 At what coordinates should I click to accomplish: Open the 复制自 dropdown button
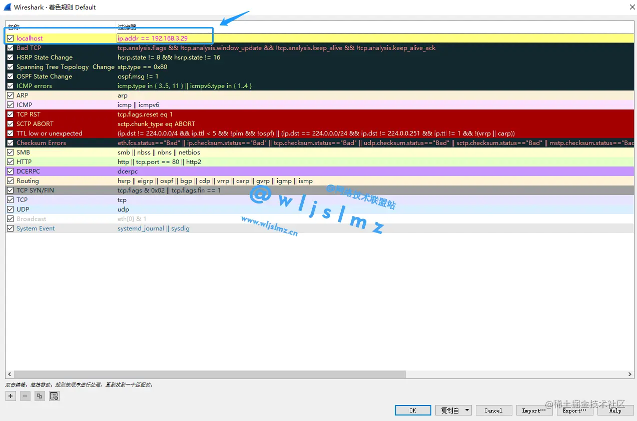[453, 410]
